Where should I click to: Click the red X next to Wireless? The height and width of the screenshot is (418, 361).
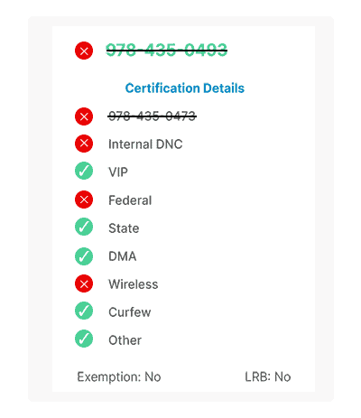(84, 283)
